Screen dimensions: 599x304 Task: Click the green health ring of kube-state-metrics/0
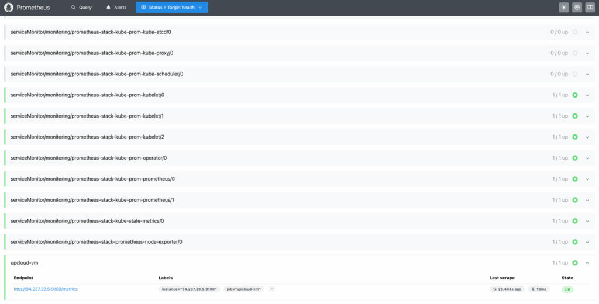(x=575, y=221)
